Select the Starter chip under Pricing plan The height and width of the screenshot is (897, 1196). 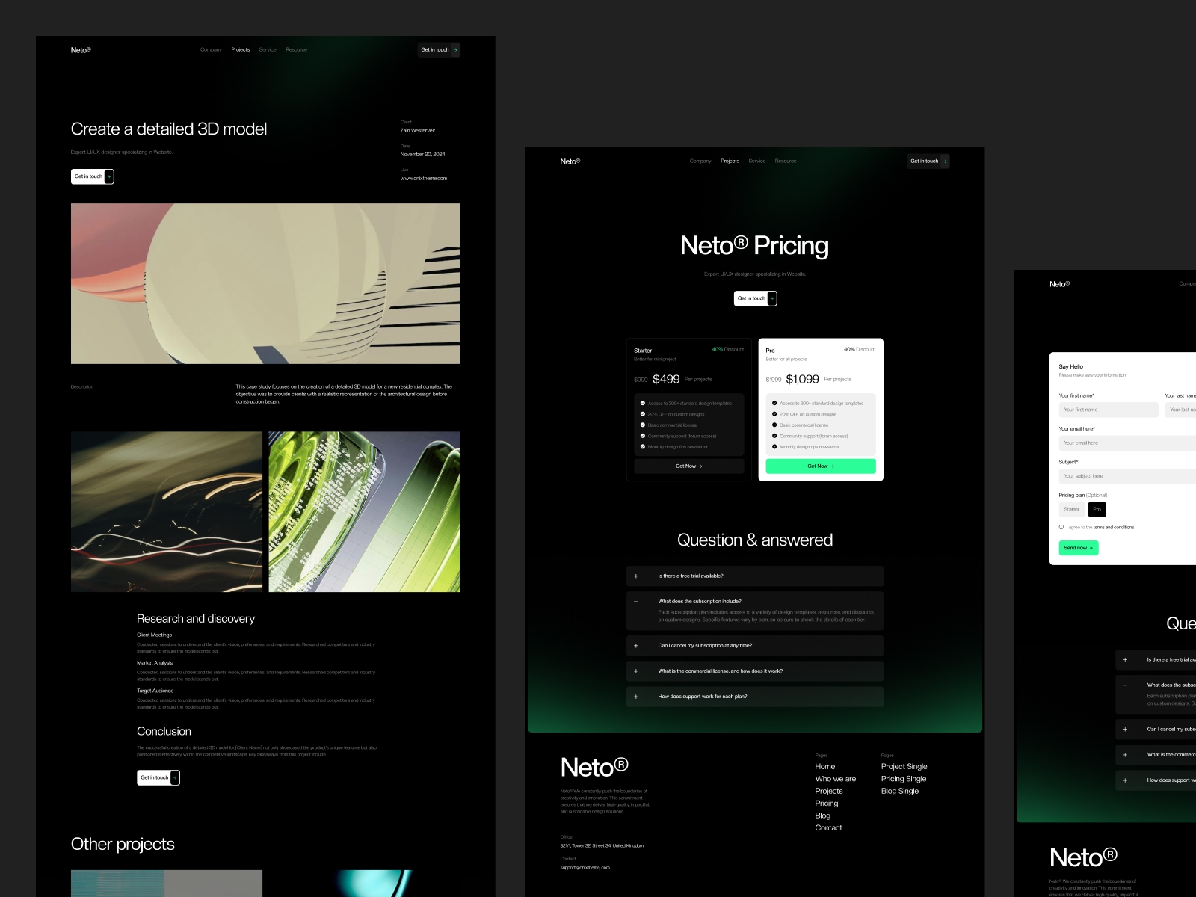click(x=1072, y=509)
